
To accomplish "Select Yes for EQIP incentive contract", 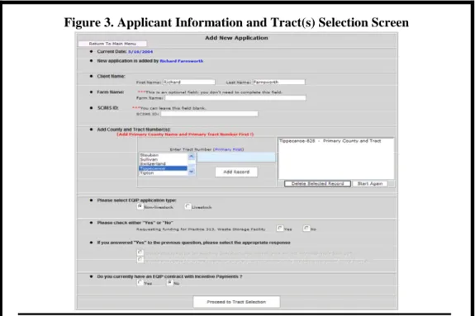I will pyautogui.click(x=140, y=282).
